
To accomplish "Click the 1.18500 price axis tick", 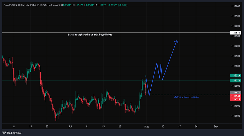I will (236, 16).
